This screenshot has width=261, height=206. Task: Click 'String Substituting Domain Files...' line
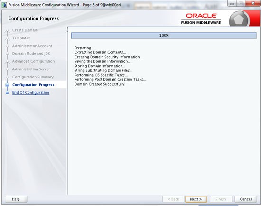pos(103,70)
